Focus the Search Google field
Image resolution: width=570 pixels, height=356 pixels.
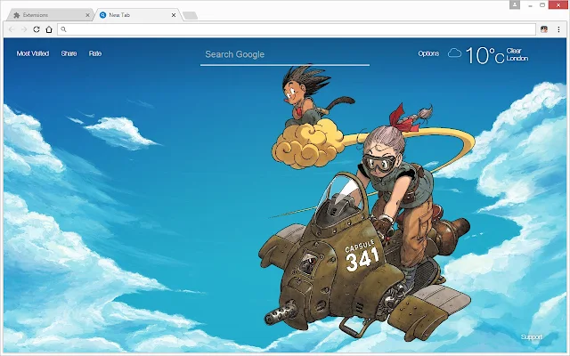[x=285, y=55]
